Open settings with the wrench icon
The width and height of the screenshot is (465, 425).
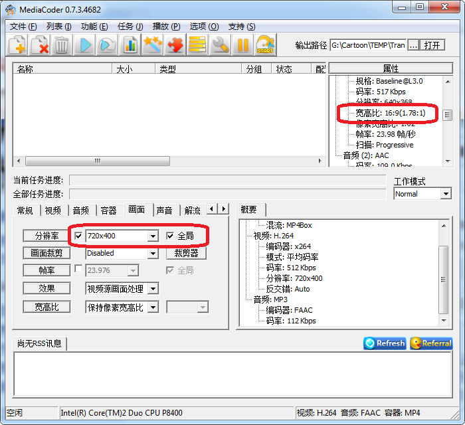point(220,44)
